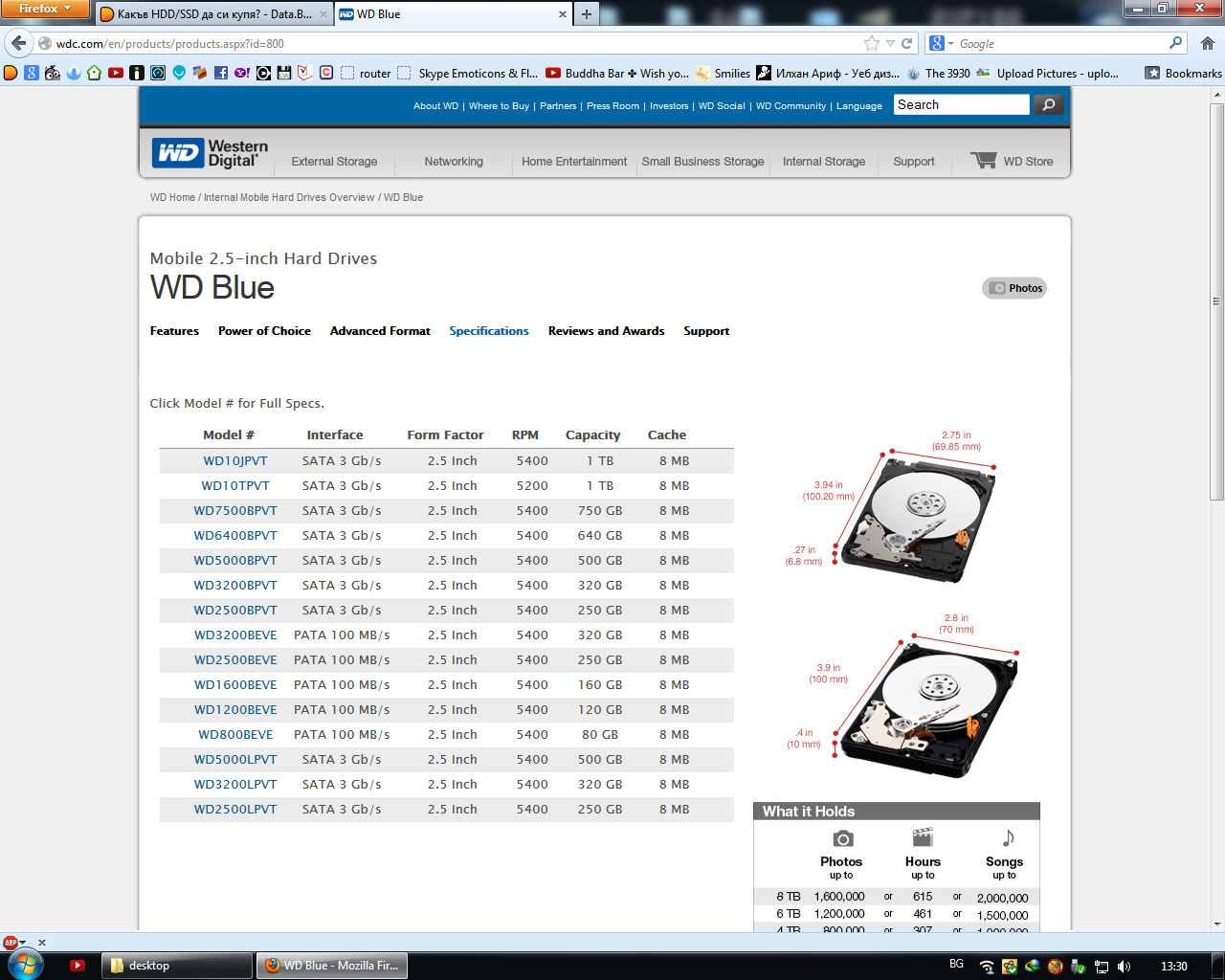Open the Reviews and Awards tab
The height and width of the screenshot is (980, 1225).
(x=606, y=331)
